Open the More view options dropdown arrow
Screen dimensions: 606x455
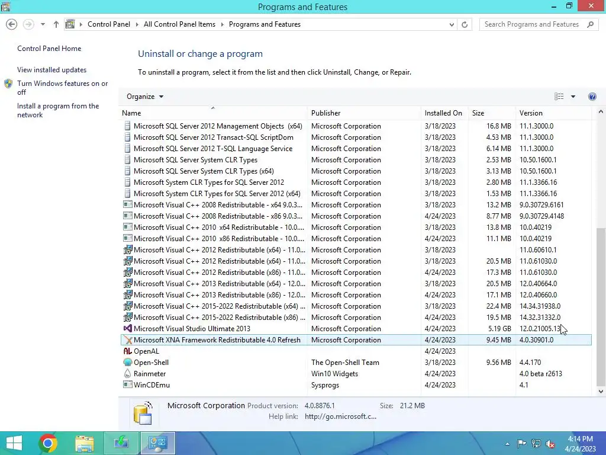tap(573, 97)
